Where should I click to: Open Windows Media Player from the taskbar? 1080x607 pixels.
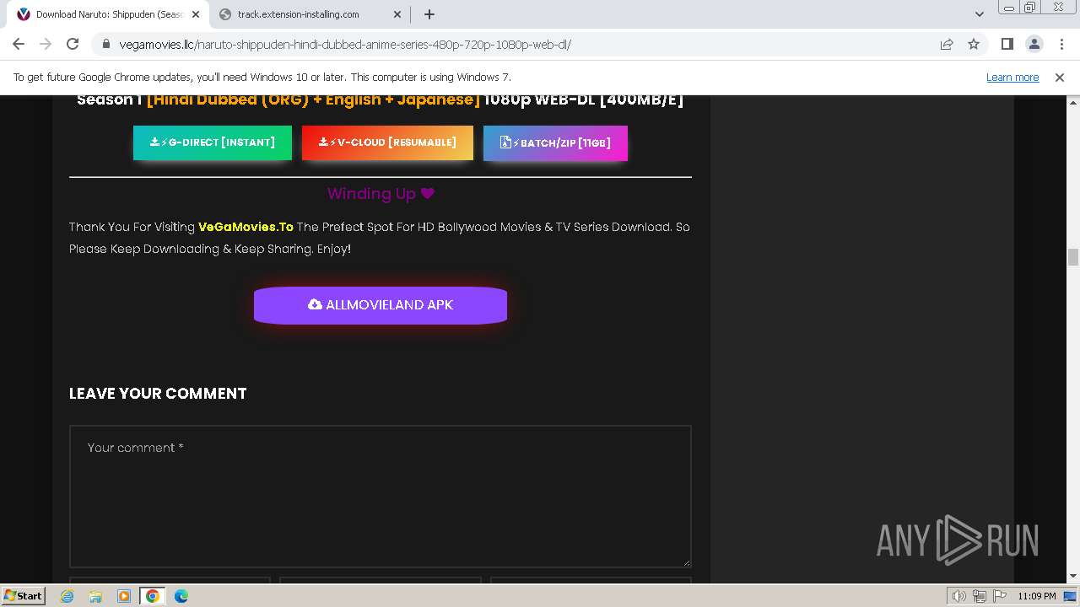[x=124, y=596]
